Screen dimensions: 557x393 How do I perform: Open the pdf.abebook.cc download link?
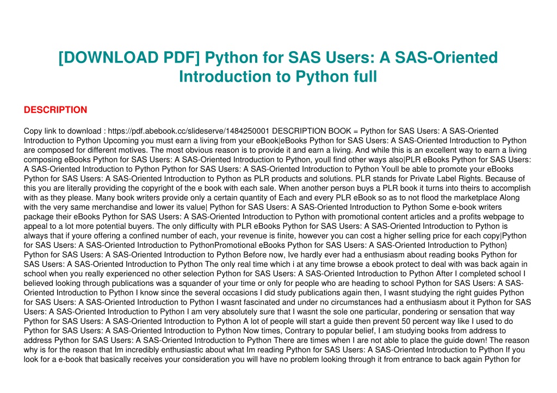point(189,131)
